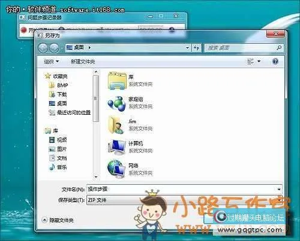
Task: Select the 计算机 computer icon
Action: tap(116, 147)
